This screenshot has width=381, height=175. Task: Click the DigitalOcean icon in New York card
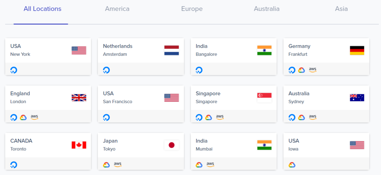pyautogui.click(x=14, y=70)
